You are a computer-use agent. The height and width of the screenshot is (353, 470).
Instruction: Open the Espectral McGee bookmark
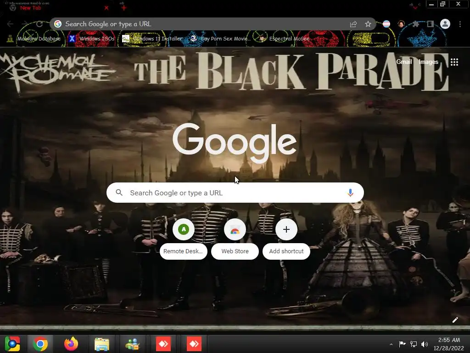[x=284, y=39]
